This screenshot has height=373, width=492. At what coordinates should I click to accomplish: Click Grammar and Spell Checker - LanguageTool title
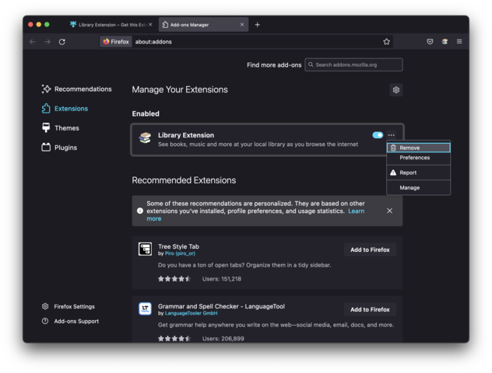pos(222,306)
